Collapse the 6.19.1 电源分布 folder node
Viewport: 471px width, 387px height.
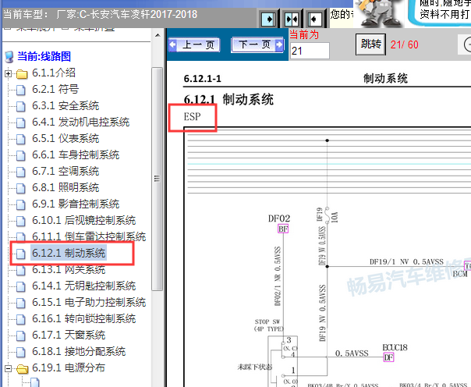(x=8, y=368)
